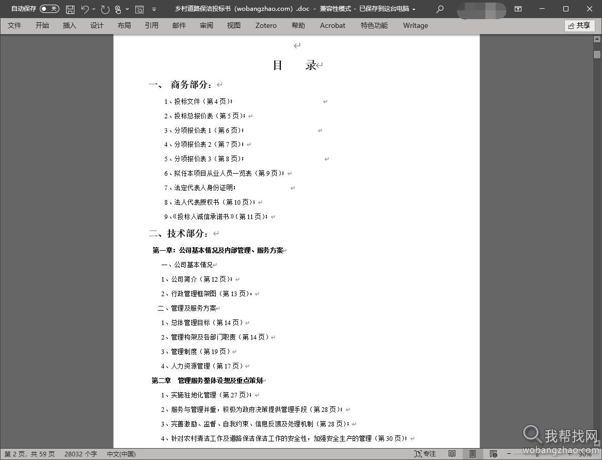Open Customize Quick Access Toolbar dropdown
The width and height of the screenshot is (602, 460).
click(x=154, y=9)
